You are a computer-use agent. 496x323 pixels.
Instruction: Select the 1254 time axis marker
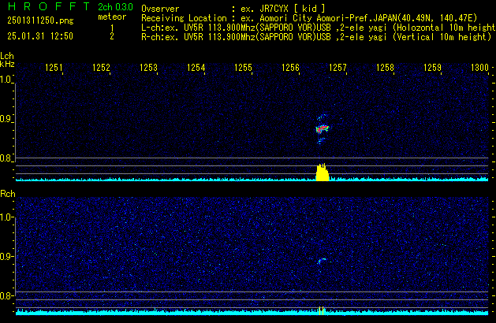coord(196,68)
